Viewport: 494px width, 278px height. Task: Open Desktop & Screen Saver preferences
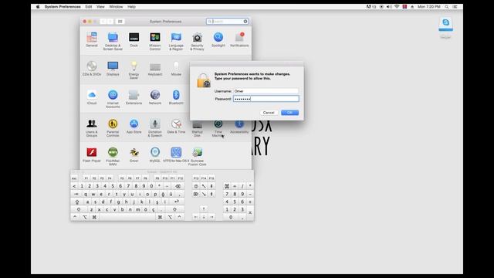click(x=113, y=41)
